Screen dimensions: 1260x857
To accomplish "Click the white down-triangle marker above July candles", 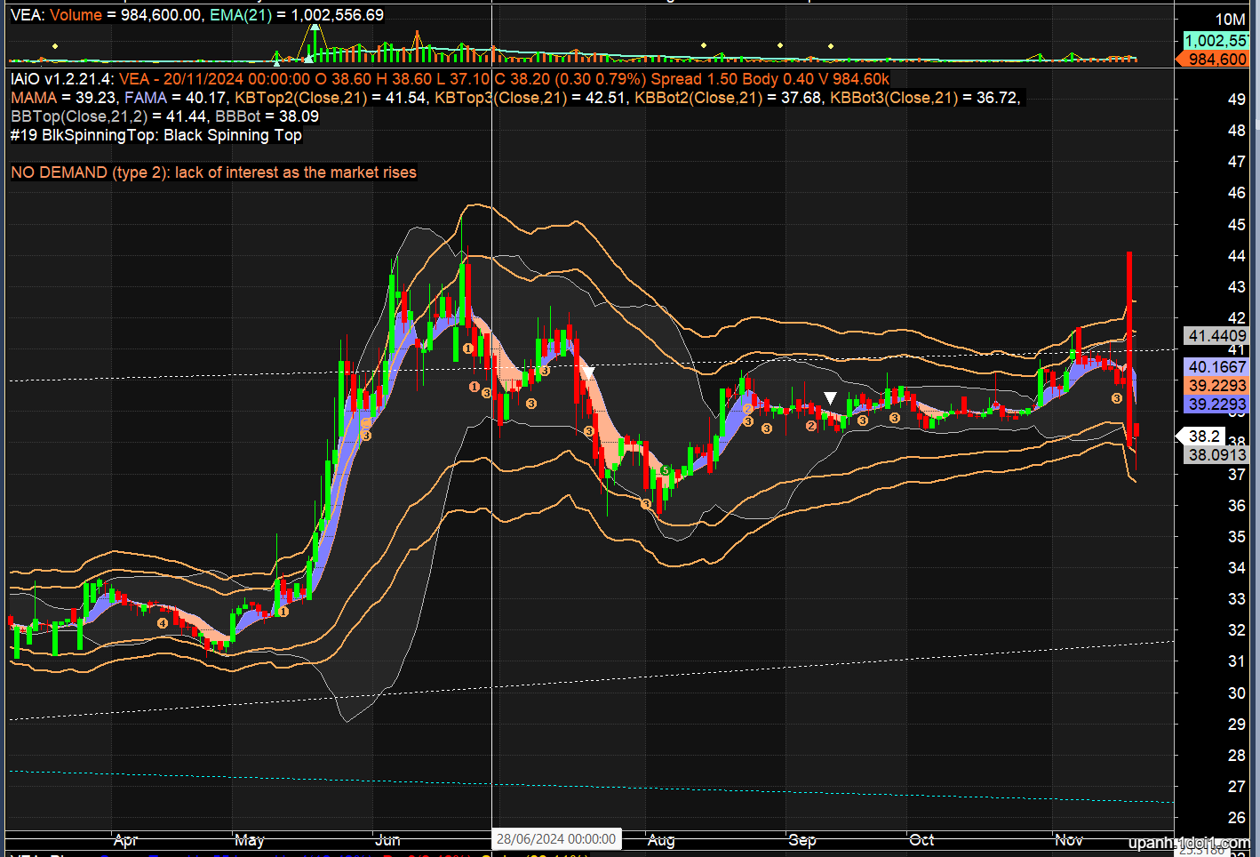I will (586, 372).
